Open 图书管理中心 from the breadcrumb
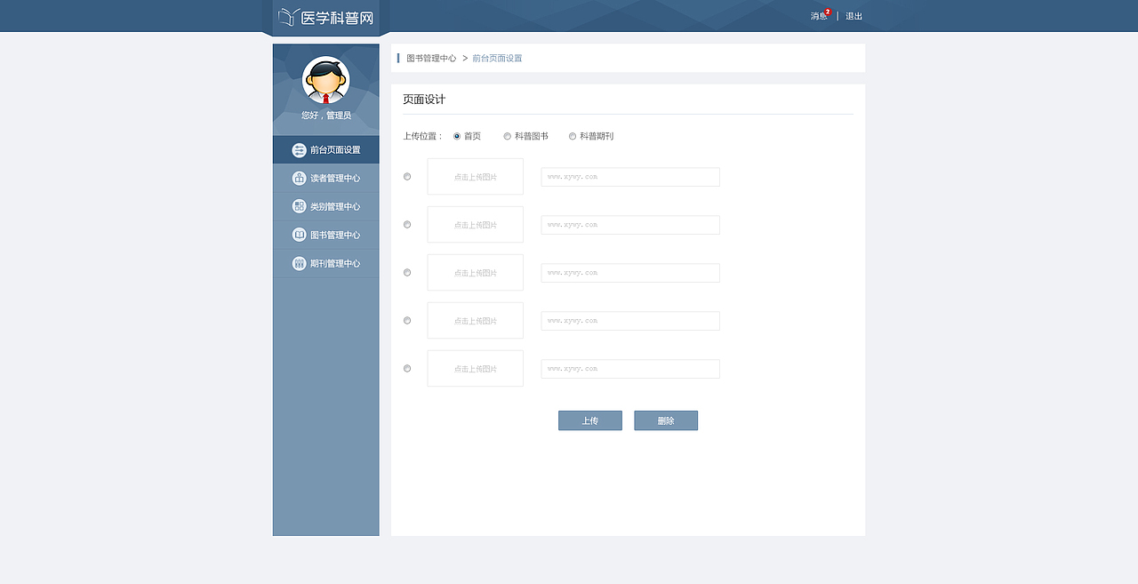 pyautogui.click(x=431, y=57)
